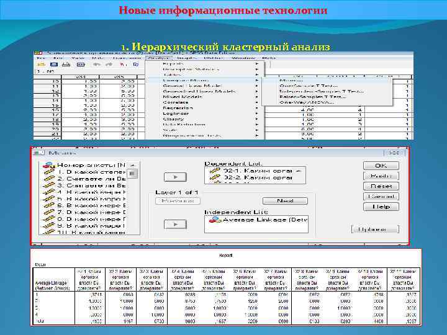Image resolution: width=447 pixels, height=335 pixels.
Task: Choose Paired-Samples T Test... entry
Action: click(327, 97)
